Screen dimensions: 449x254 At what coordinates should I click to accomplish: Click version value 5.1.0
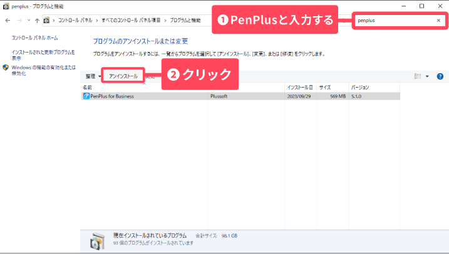356,96
